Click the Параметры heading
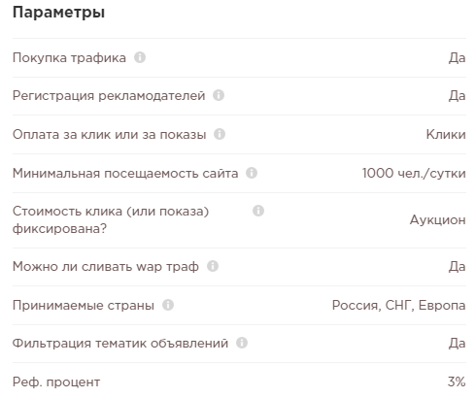The width and height of the screenshot is (475, 398). click(x=58, y=13)
